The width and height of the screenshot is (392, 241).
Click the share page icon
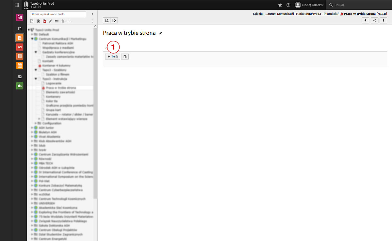[x=374, y=20]
